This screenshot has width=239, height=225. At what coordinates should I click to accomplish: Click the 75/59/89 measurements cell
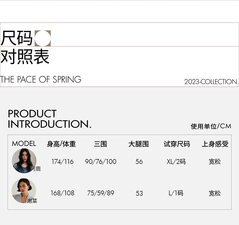pos(100,193)
